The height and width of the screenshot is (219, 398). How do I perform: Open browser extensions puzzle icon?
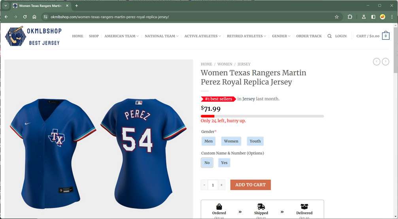(x=350, y=17)
